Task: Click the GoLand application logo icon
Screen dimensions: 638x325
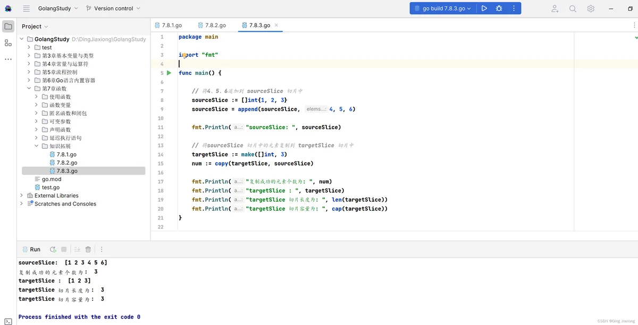Action: [9, 8]
